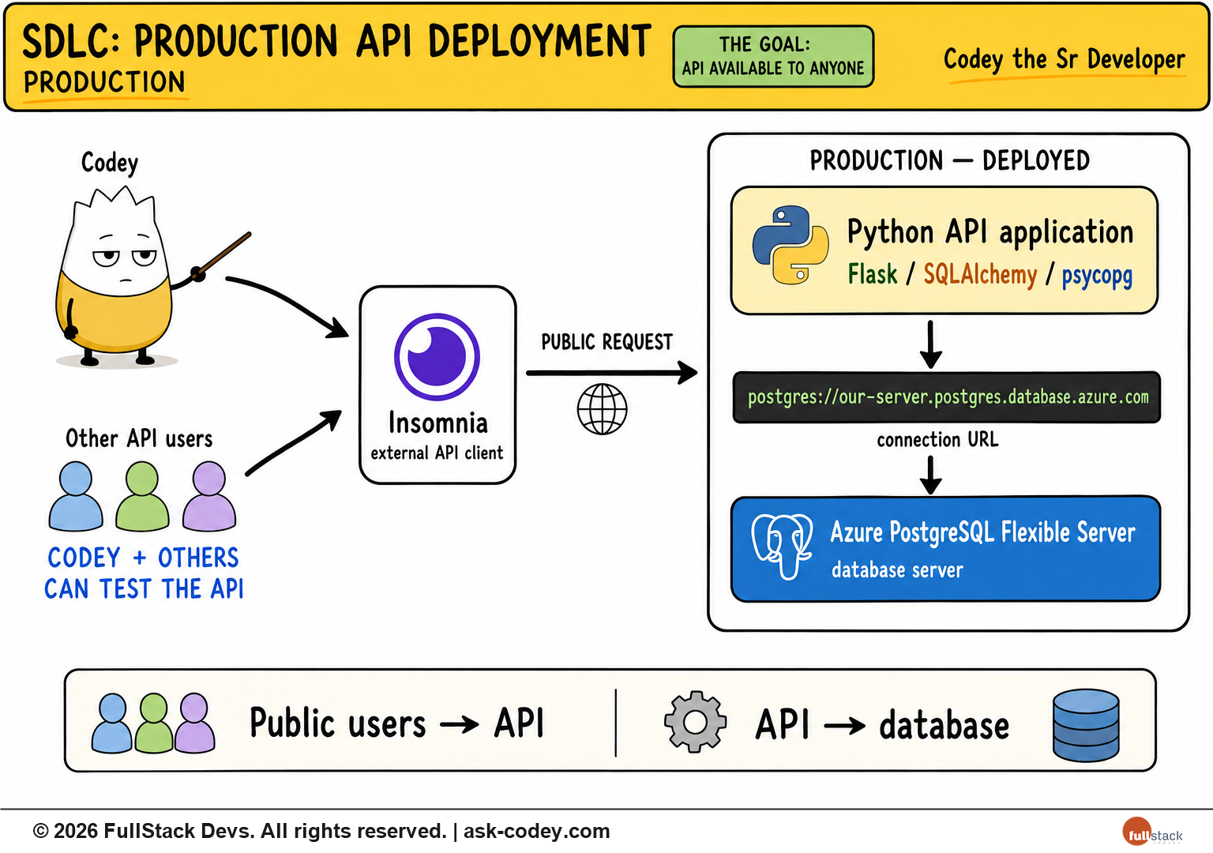Click 'Azure PostgreSQL Flexible Server' text
1213x853 pixels.
click(x=983, y=532)
